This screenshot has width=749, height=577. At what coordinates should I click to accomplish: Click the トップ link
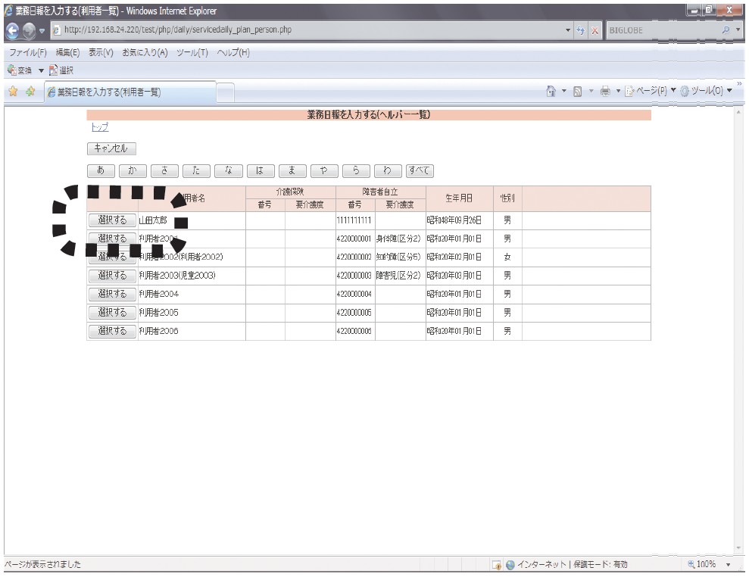[100, 127]
